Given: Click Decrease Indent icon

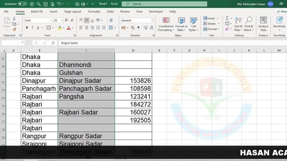Looking at the screenshot, I should (x=98, y=28).
